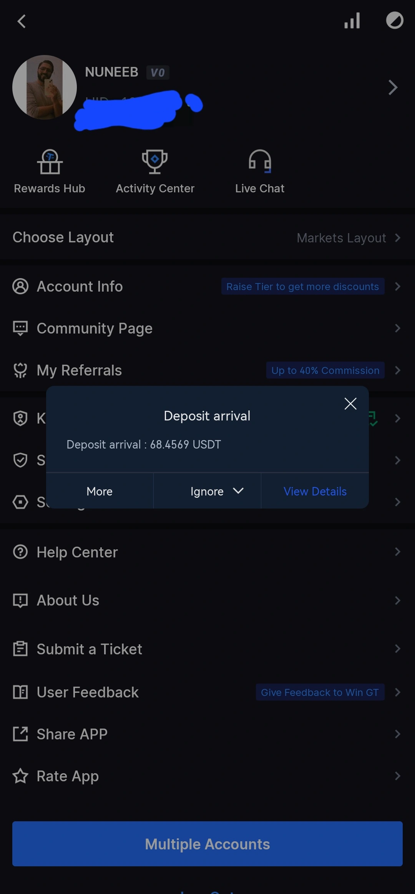This screenshot has height=894, width=415.
Task: Click Rate App star icon
Action: pos(20,776)
